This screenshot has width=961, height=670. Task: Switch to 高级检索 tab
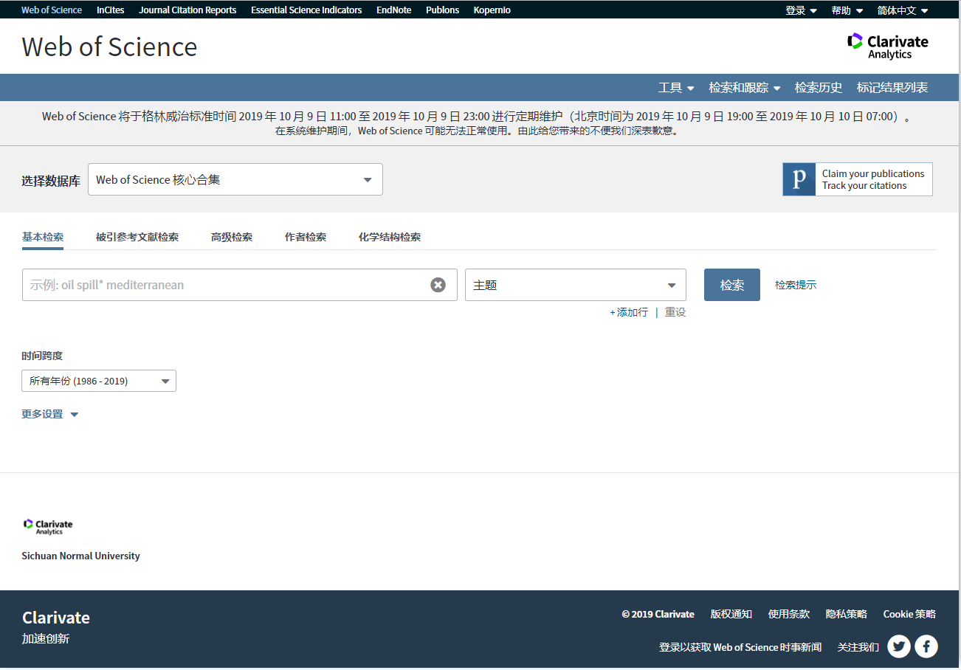[232, 237]
